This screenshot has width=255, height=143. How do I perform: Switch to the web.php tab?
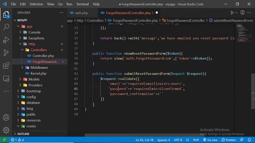point(81,13)
